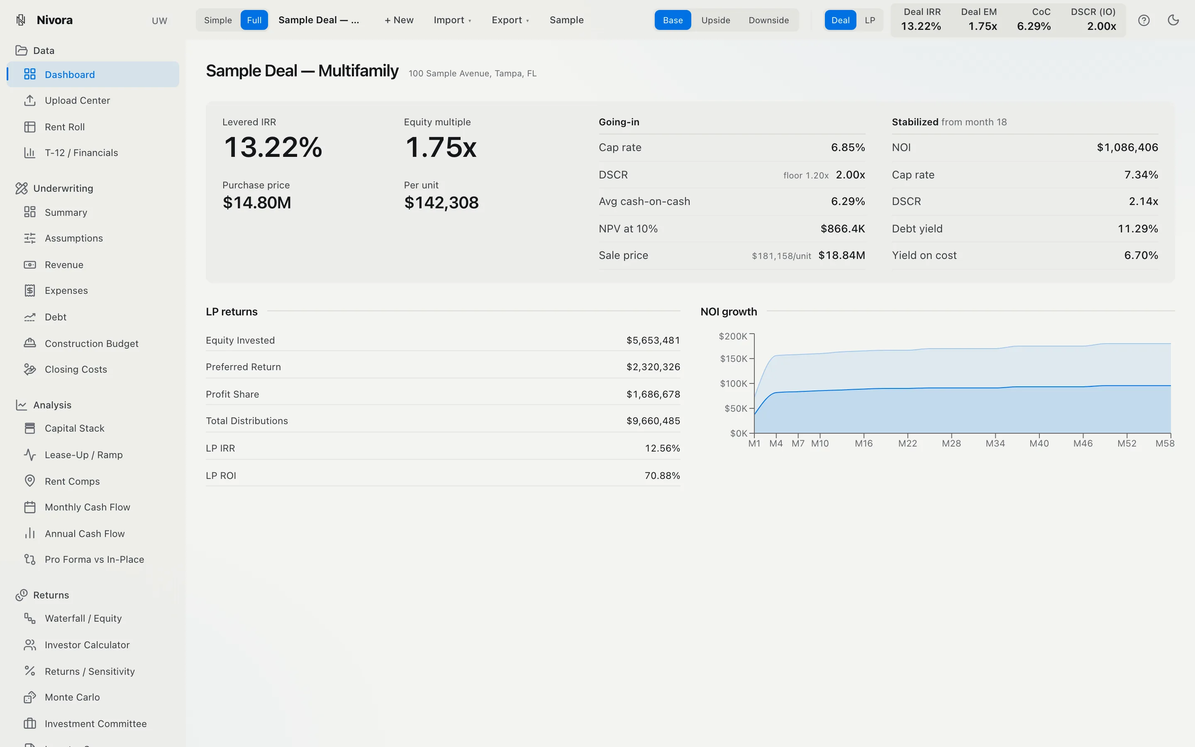This screenshot has width=1195, height=747.
Task: Click the T-12 / Financials chart icon
Action: click(29, 153)
